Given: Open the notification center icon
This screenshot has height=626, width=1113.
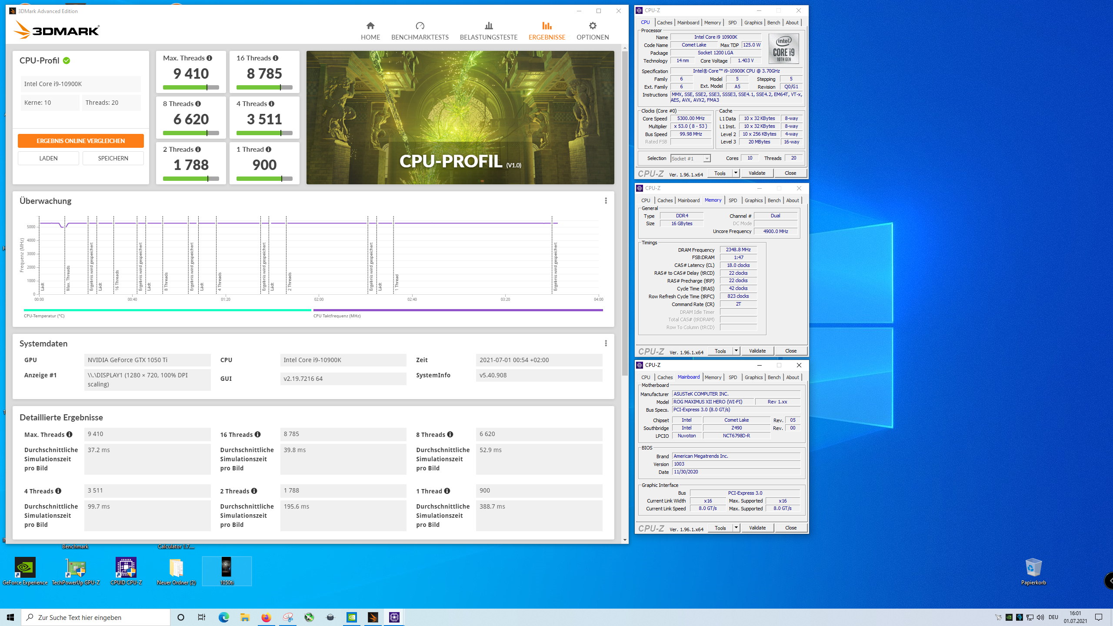Looking at the screenshot, I should point(1099,617).
